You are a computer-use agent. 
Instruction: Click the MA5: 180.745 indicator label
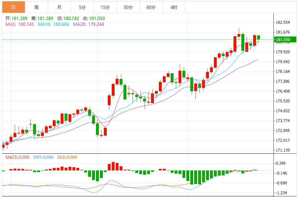(20, 24)
